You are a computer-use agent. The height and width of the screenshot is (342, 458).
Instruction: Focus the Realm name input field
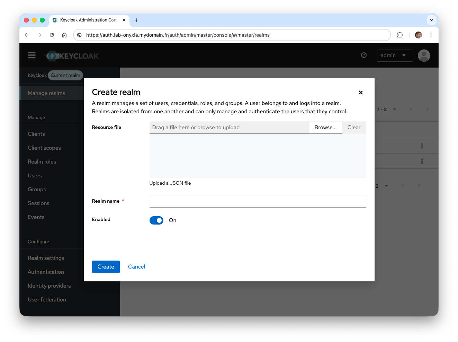[x=257, y=201]
